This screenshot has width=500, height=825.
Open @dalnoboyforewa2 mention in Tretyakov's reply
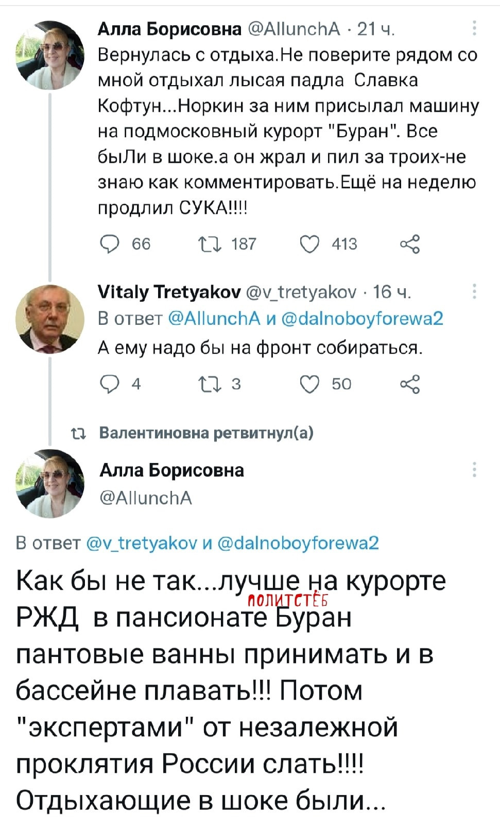click(363, 319)
